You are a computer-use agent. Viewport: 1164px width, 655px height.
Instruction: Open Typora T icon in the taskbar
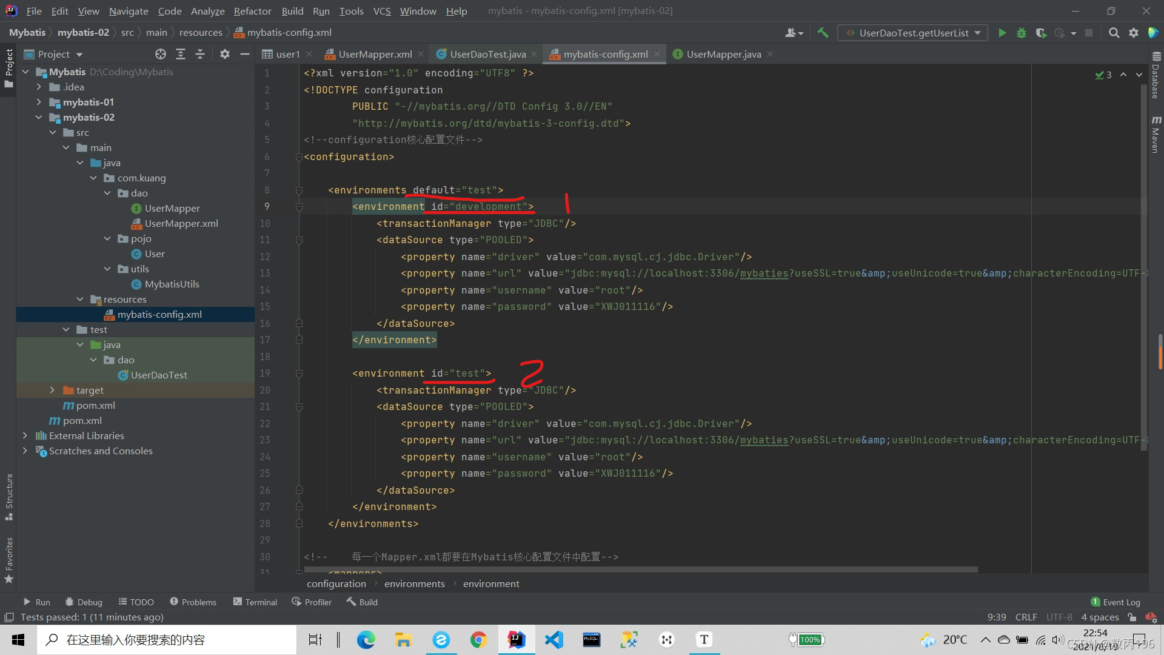pos(704,640)
